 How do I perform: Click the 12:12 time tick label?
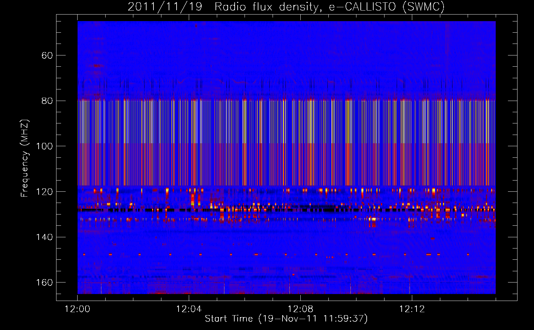(412, 309)
